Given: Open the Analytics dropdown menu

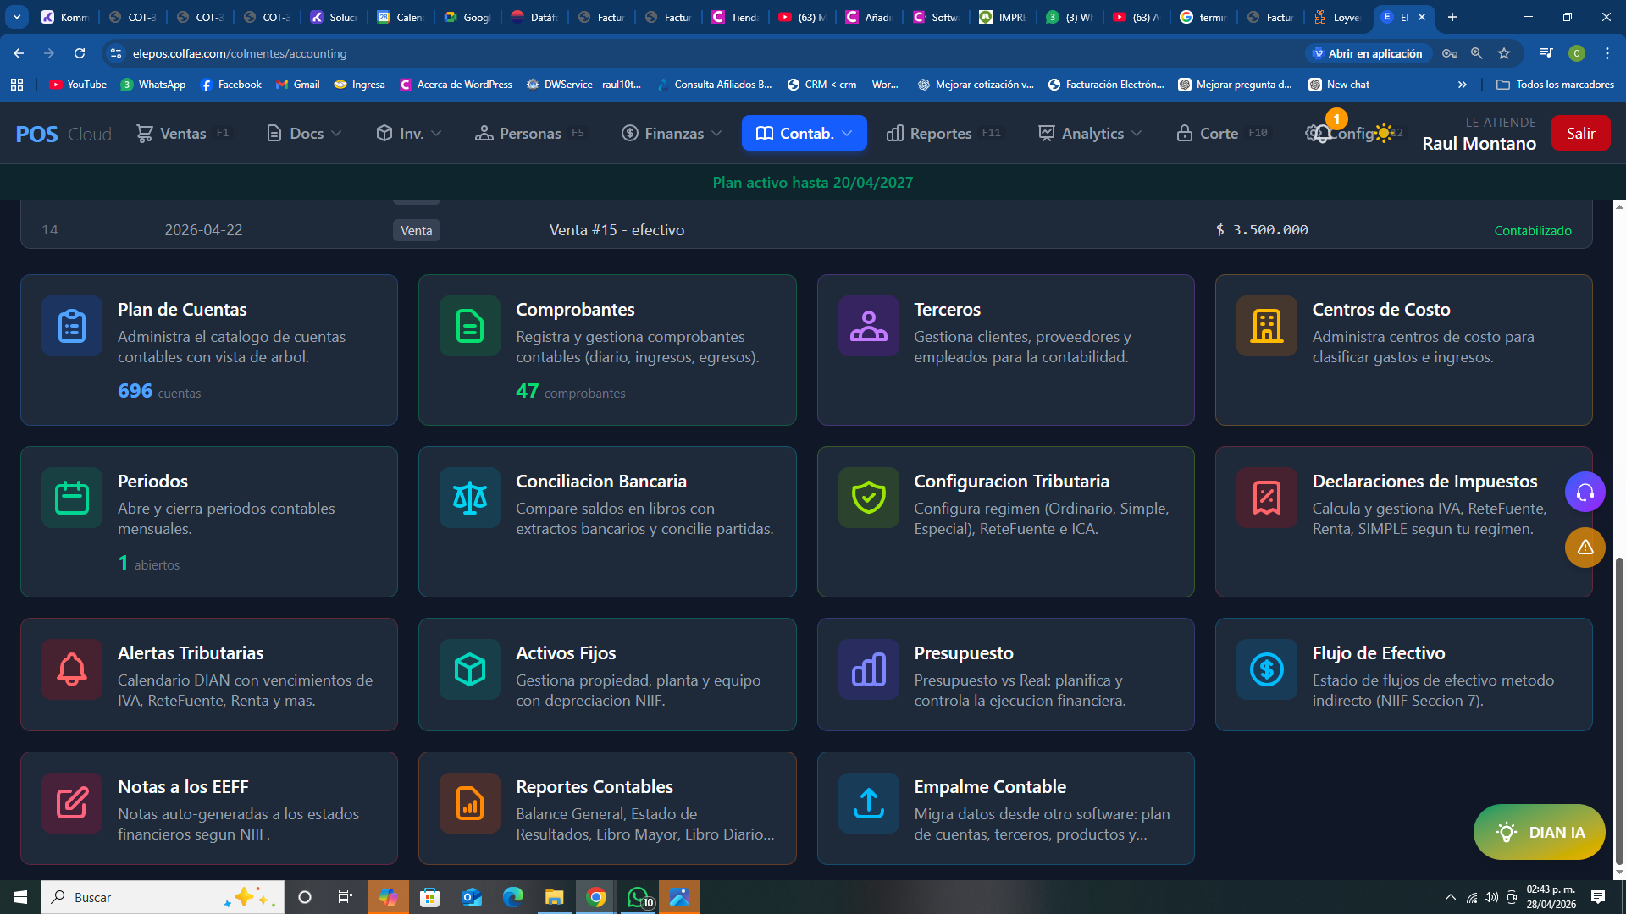Looking at the screenshot, I should 1091,134.
